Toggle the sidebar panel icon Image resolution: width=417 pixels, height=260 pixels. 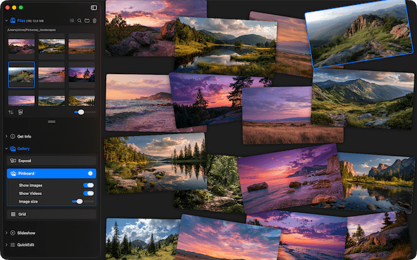tap(94, 8)
